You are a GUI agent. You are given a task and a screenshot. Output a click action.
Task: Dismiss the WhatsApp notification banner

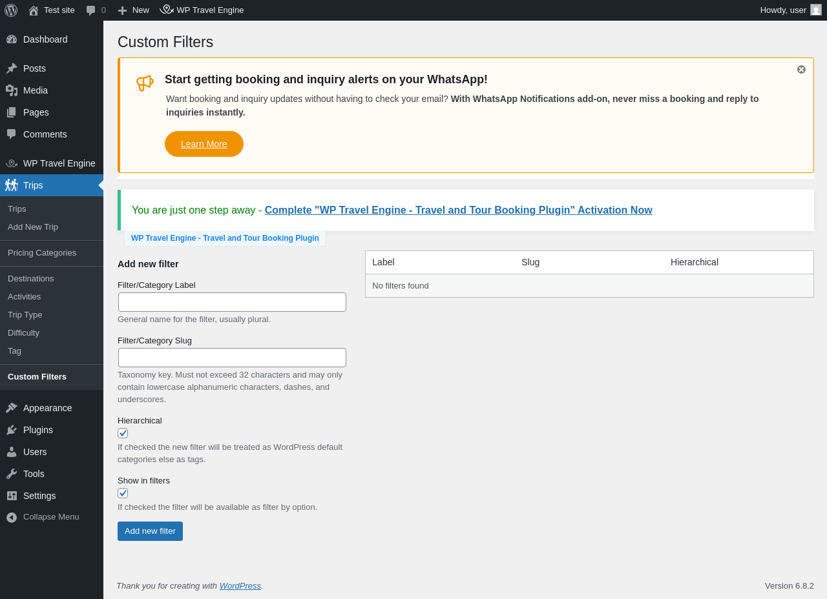click(801, 70)
